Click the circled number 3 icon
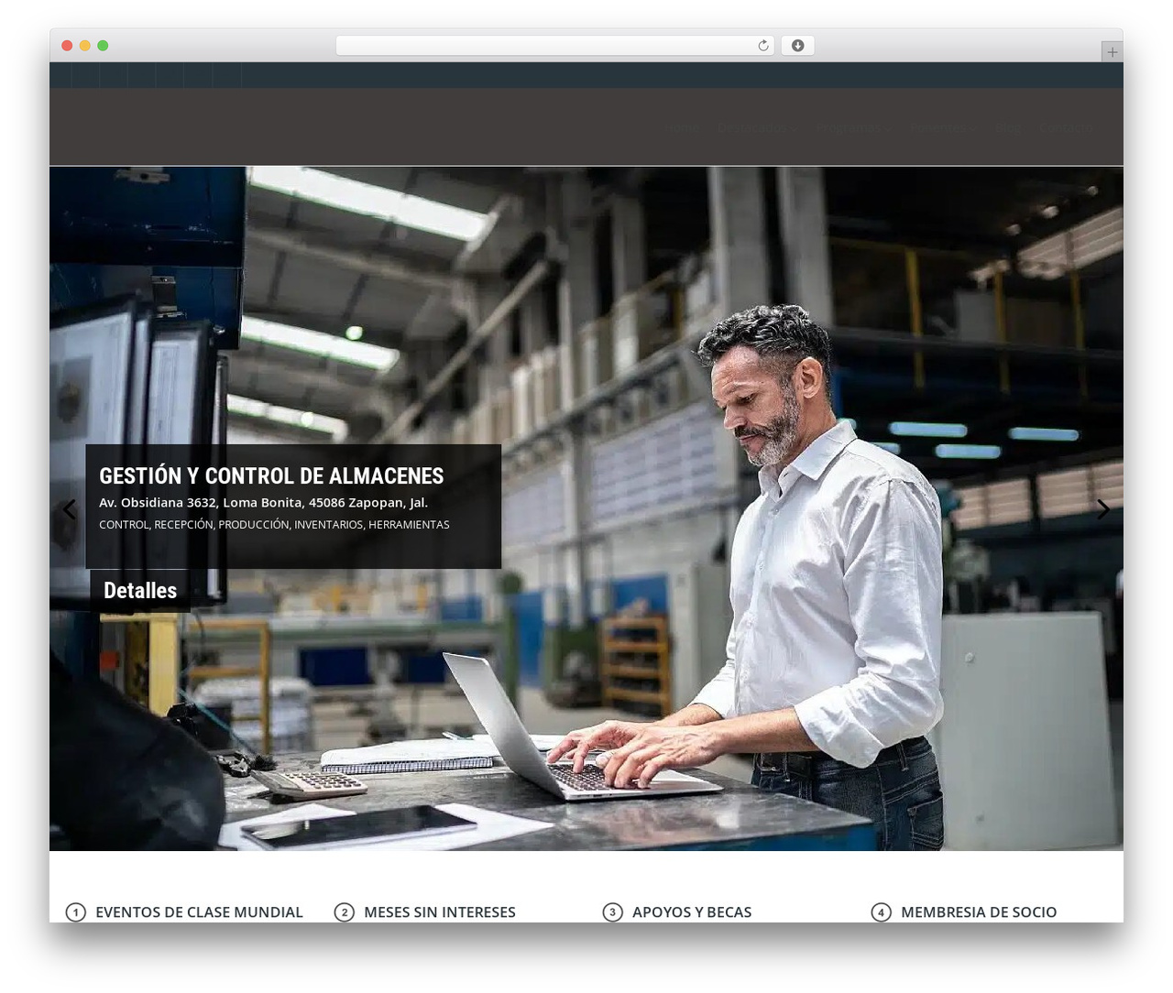The height and width of the screenshot is (993, 1173). click(613, 912)
